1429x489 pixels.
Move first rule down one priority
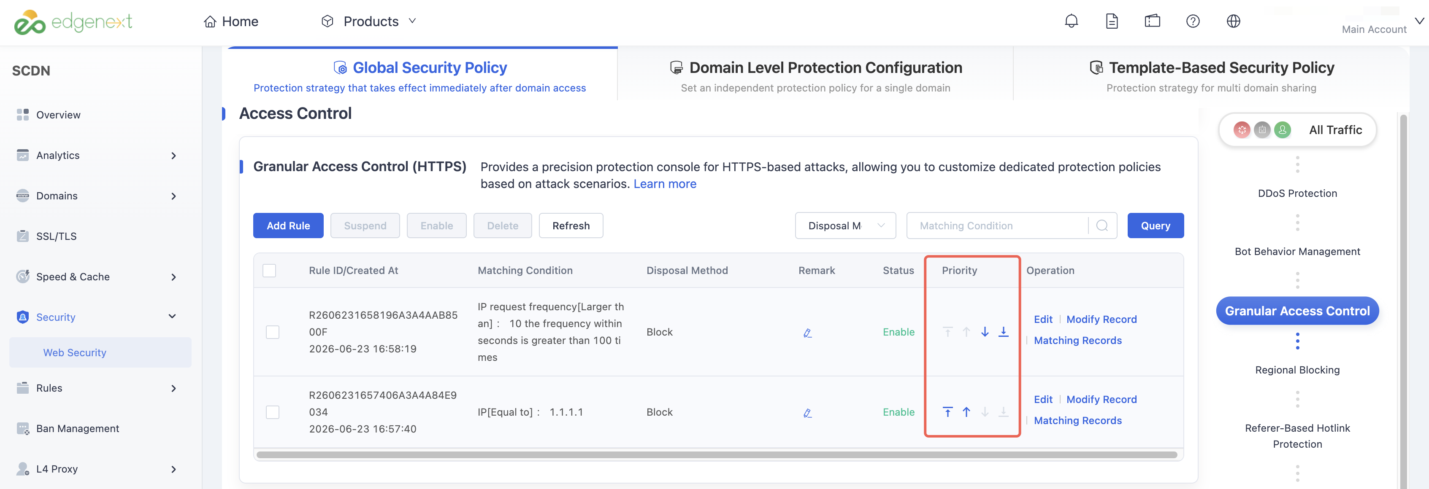coord(985,332)
